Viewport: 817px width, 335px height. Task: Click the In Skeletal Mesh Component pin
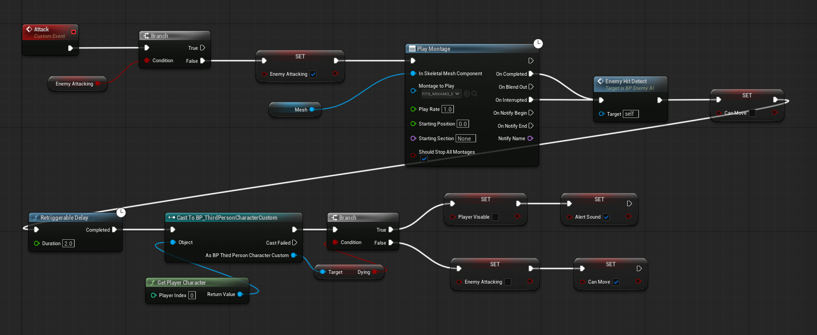click(413, 74)
